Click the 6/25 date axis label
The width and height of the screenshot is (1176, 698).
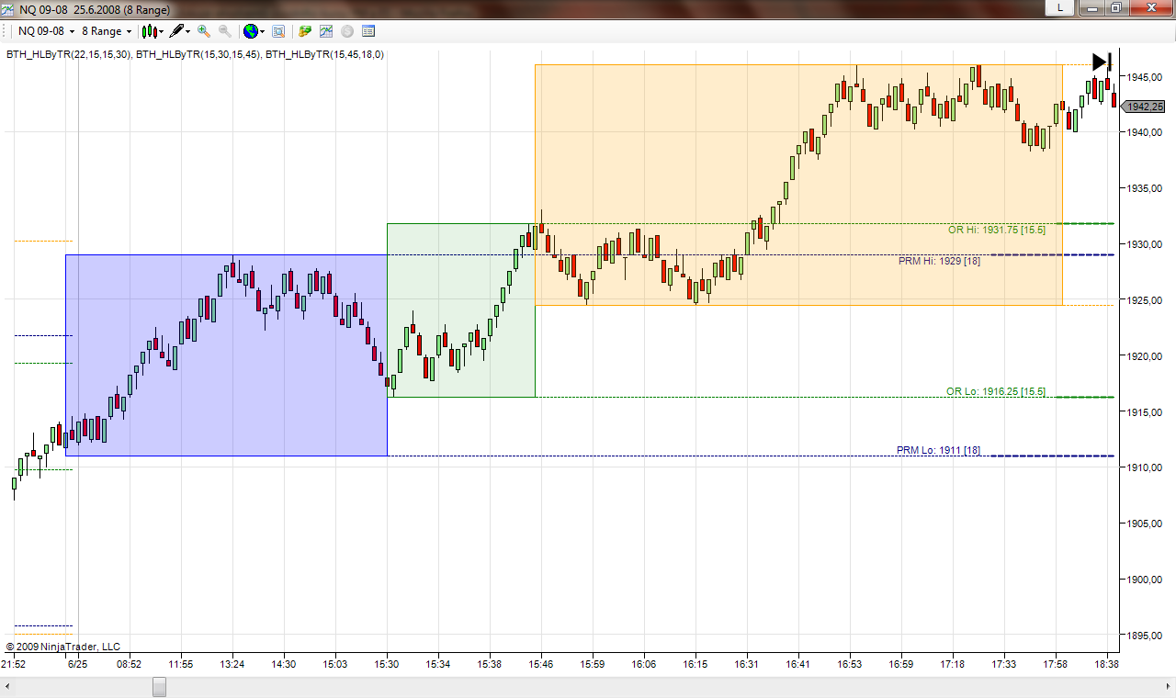pos(78,664)
